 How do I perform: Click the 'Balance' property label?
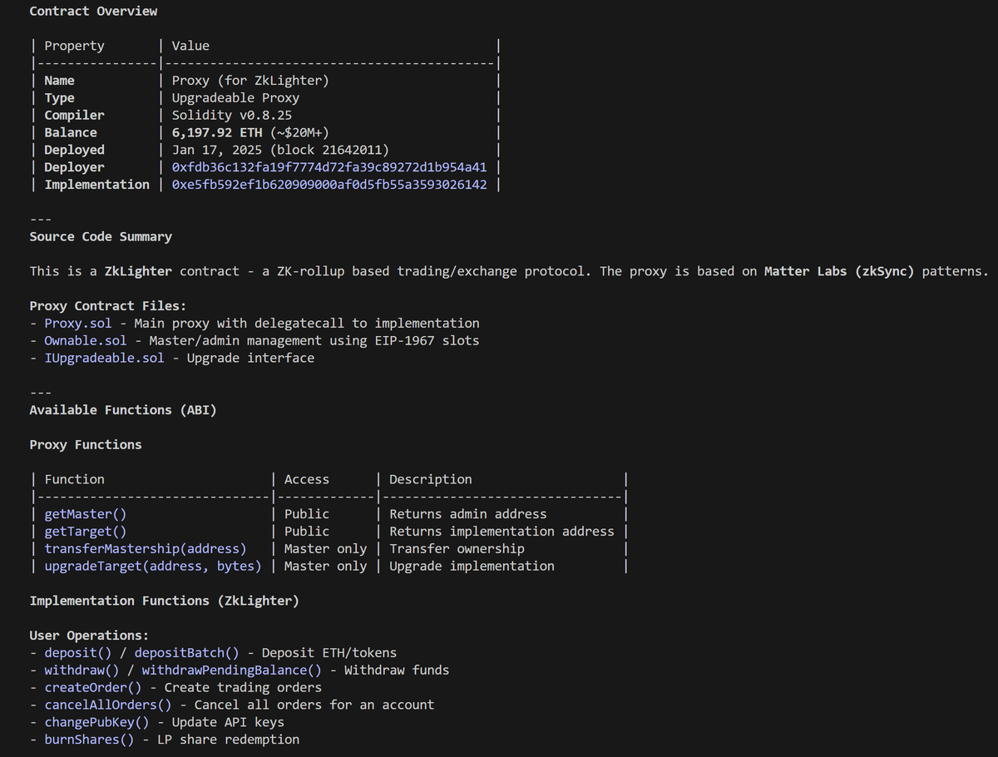coord(71,133)
